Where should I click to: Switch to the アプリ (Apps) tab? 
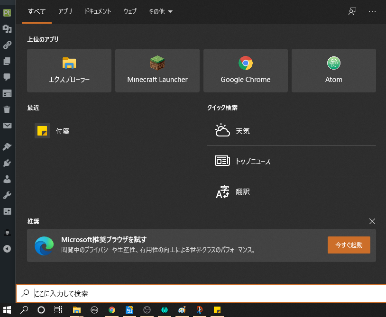(65, 11)
